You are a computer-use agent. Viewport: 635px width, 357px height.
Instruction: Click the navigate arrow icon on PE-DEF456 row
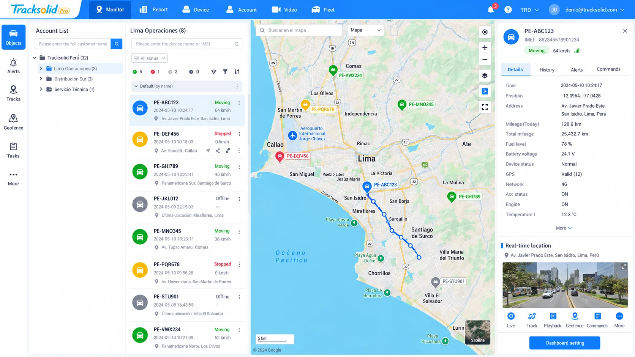tap(208, 151)
